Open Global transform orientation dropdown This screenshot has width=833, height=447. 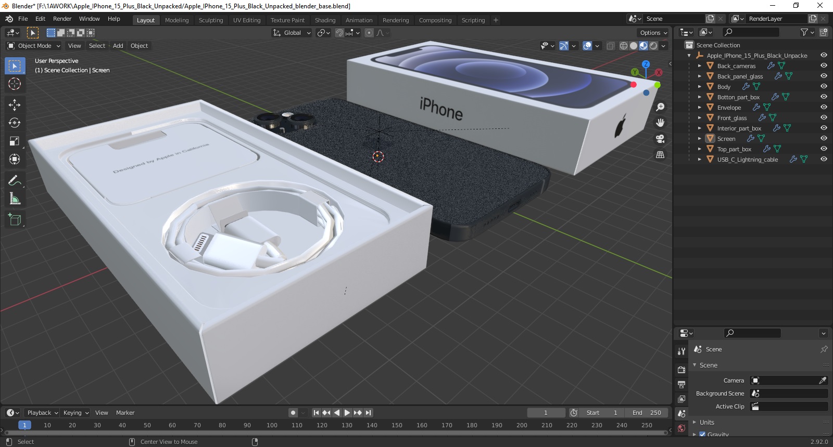click(x=292, y=33)
